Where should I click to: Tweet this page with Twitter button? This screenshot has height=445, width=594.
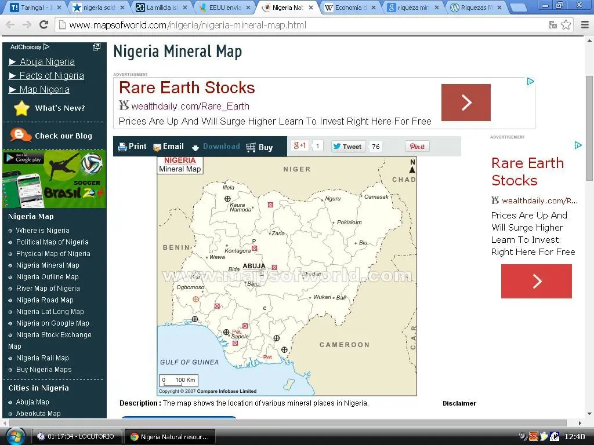347,147
